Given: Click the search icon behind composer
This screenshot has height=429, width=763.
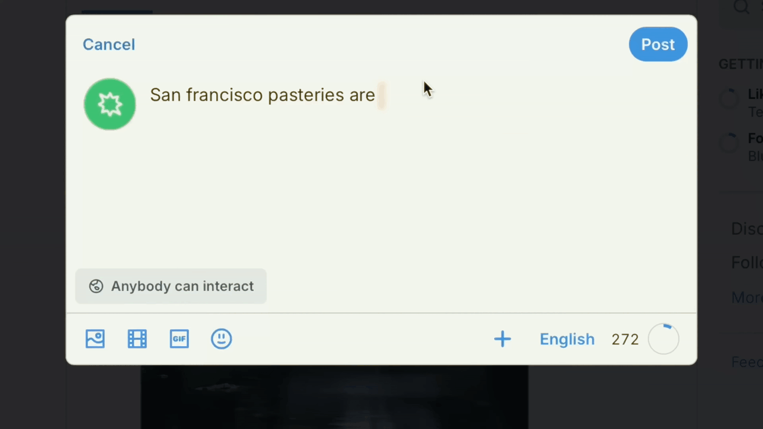Looking at the screenshot, I should point(742,7).
